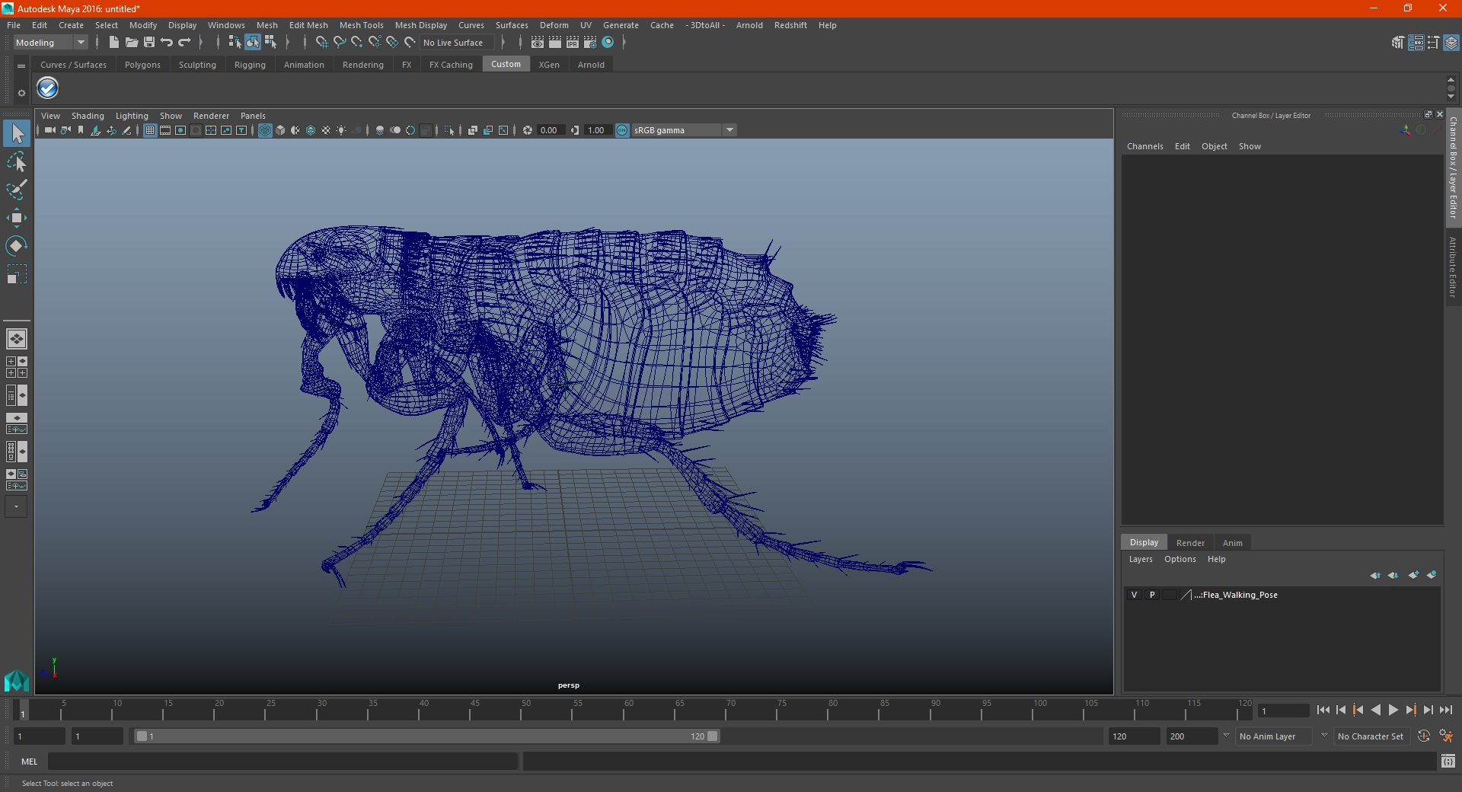Create new empty display layer
Viewport: 1462px width, 792px height.
point(1413,575)
